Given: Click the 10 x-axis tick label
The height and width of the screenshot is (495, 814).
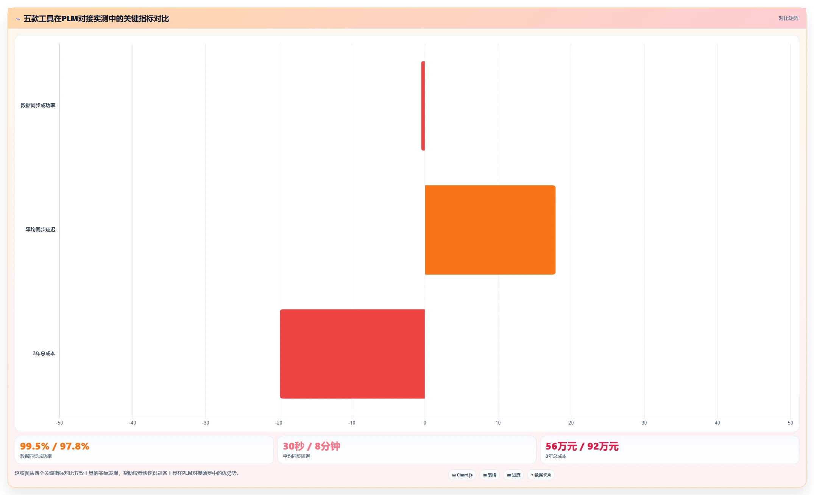Looking at the screenshot, I should [498, 423].
